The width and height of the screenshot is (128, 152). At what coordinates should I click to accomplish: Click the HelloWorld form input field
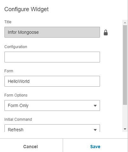click(x=52, y=81)
